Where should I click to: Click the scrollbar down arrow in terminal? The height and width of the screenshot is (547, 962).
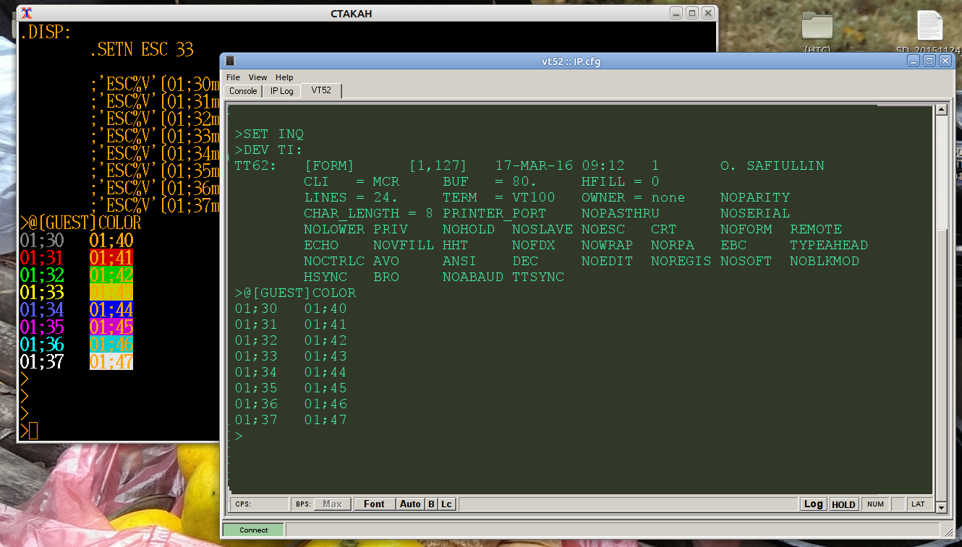coord(941,507)
